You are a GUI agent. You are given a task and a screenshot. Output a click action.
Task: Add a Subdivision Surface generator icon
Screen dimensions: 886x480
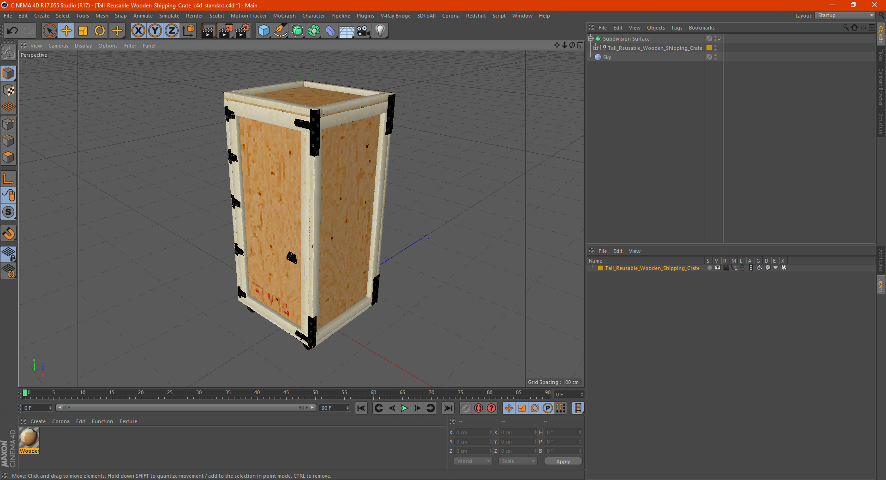point(297,31)
